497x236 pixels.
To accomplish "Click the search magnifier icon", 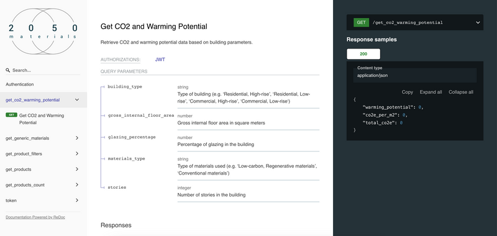I will tap(8, 70).
